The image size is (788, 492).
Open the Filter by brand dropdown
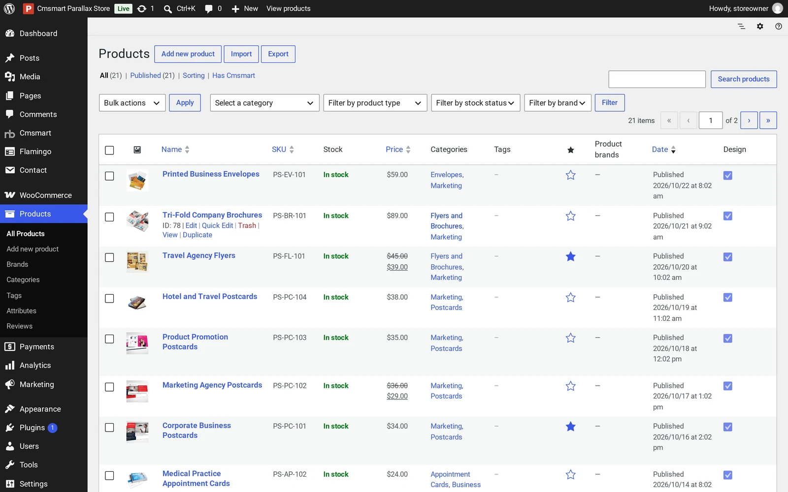click(x=558, y=103)
